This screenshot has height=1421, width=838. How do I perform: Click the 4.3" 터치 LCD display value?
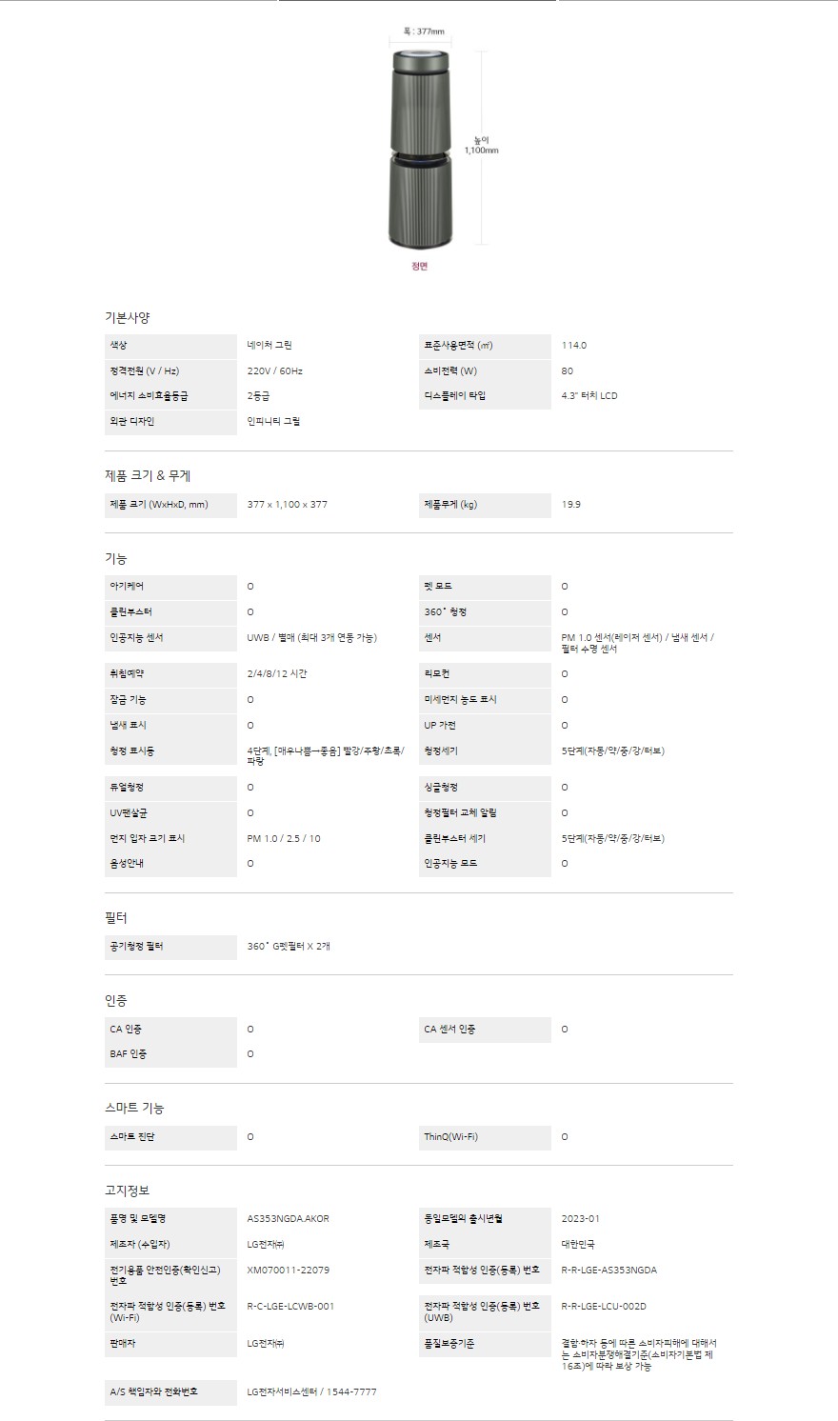tap(589, 396)
